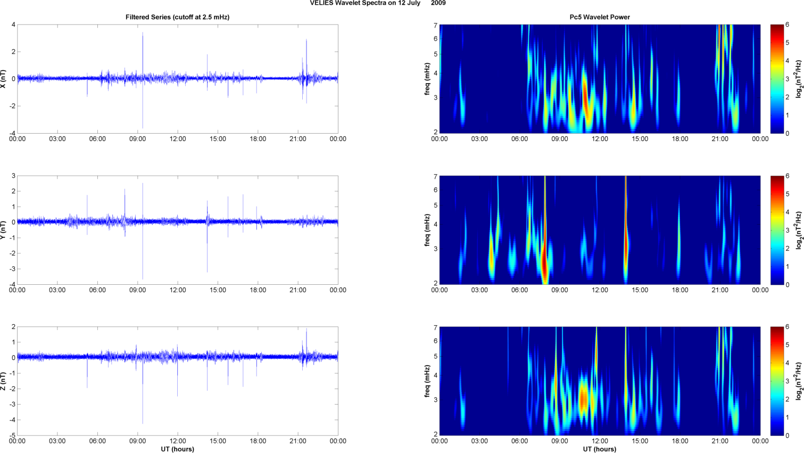
Task: Click the "21:00" tick under the Y filtered series
Action: (x=298, y=290)
